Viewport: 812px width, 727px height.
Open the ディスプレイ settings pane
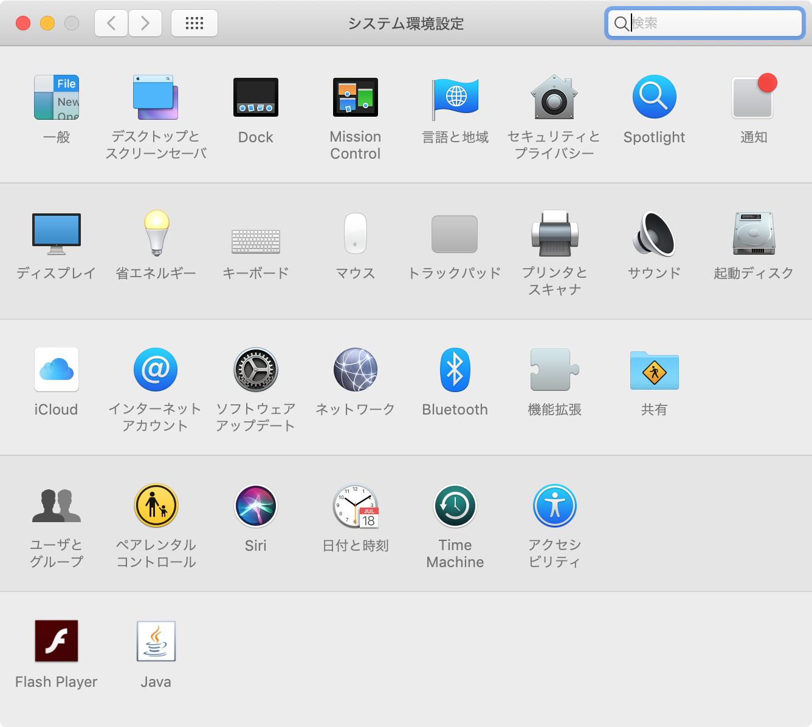click(x=56, y=234)
